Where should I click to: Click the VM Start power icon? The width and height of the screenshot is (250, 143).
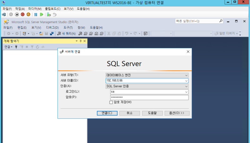coord(11,15)
